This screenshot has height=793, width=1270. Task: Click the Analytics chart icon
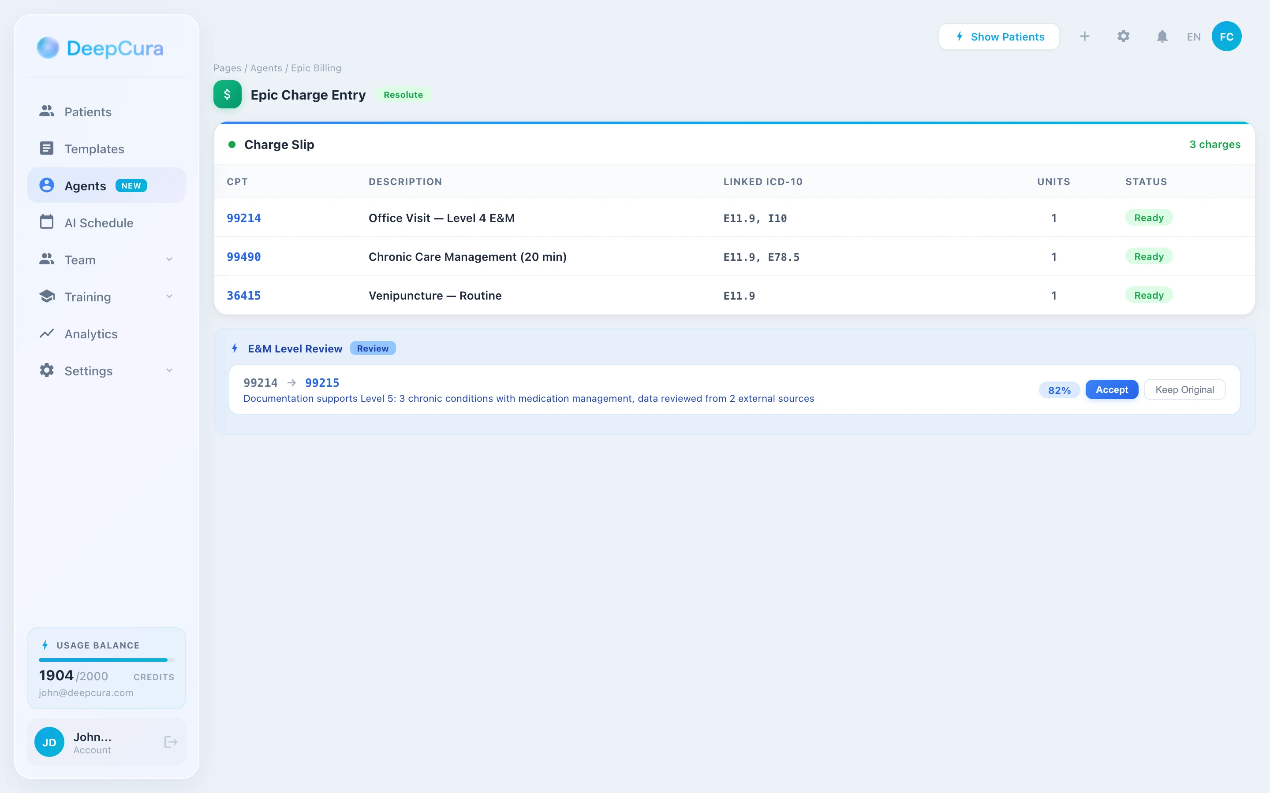point(47,334)
